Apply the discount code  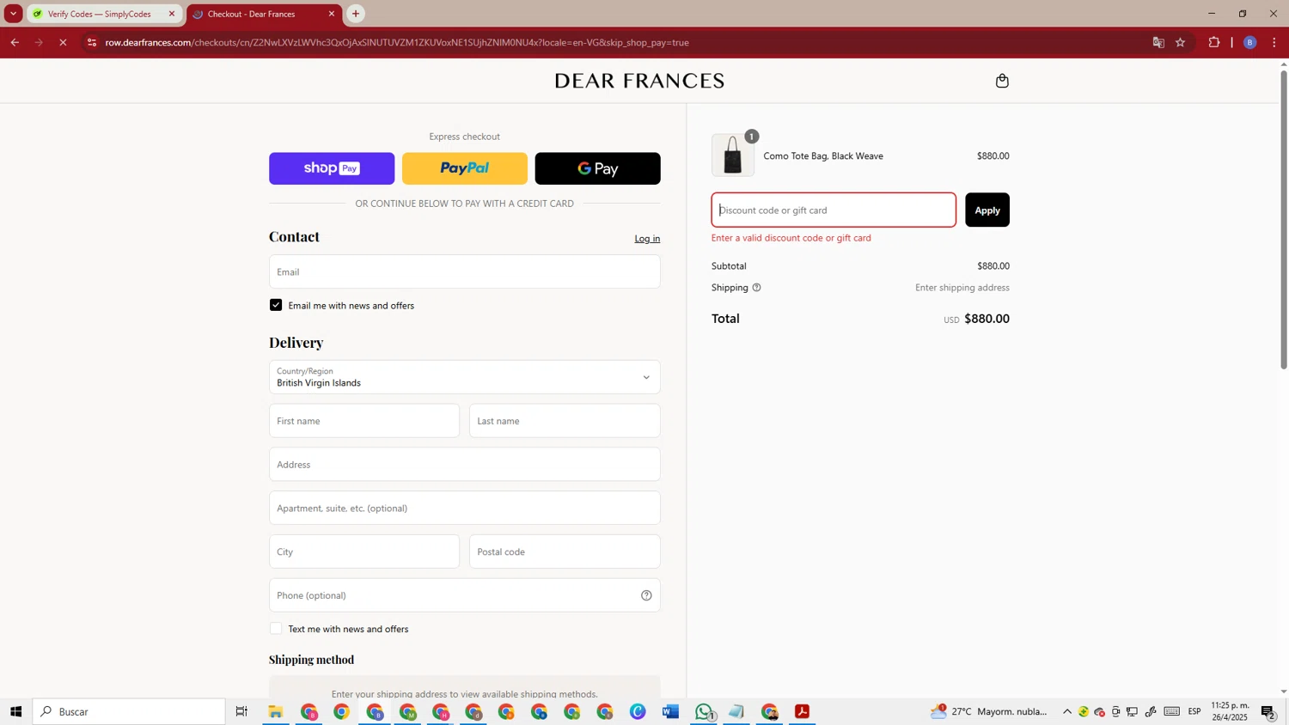(987, 210)
